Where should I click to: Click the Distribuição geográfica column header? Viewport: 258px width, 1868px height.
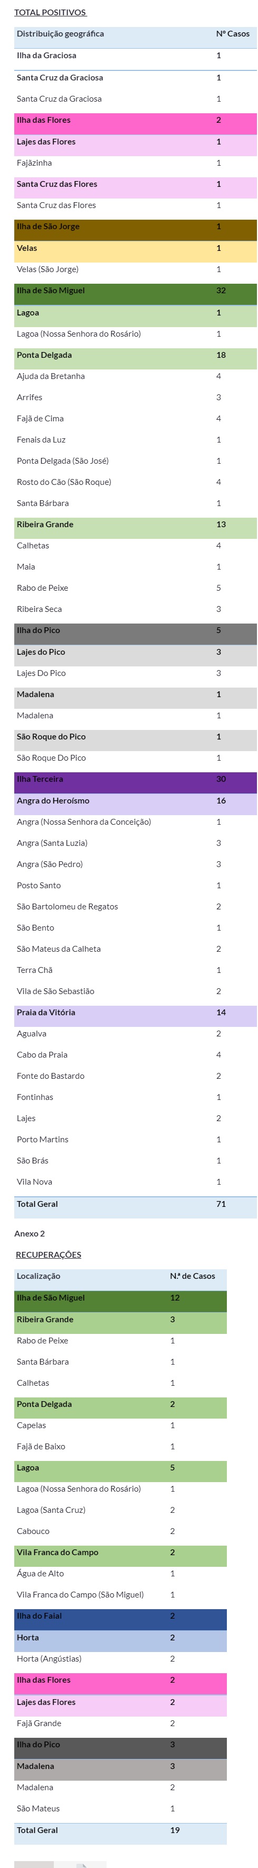coord(60,34)
